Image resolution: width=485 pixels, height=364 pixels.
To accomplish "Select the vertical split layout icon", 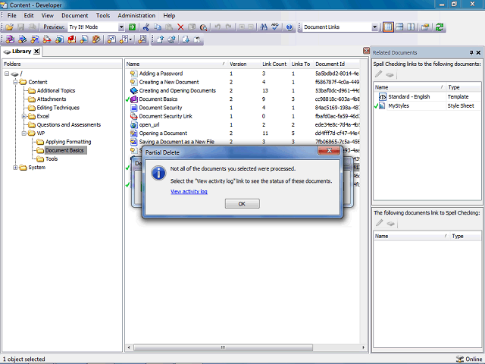I will (411, 27).
